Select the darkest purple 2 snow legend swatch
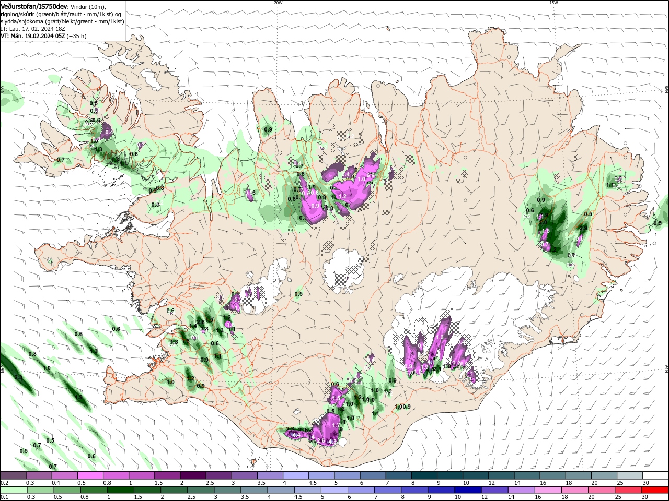 point(193,475)
